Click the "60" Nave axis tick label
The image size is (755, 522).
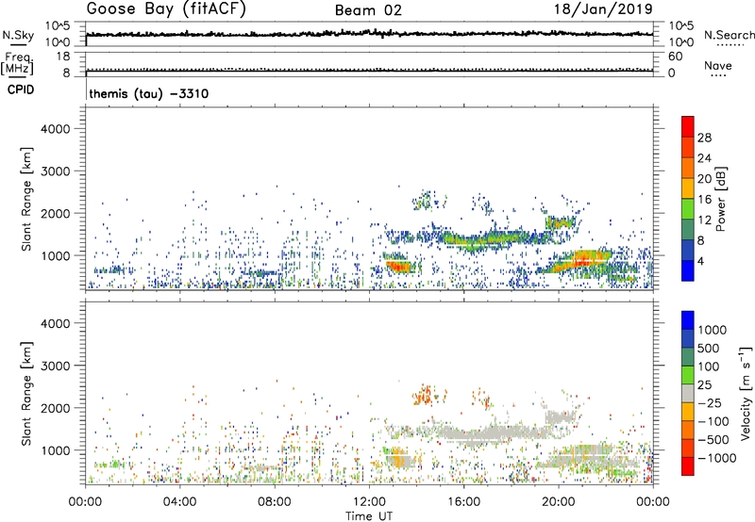tap(676, 57)
